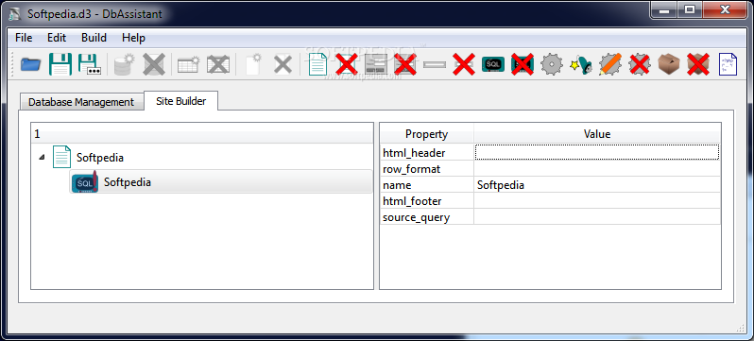Click the gray horizontal bar field icon

point(435,64)
